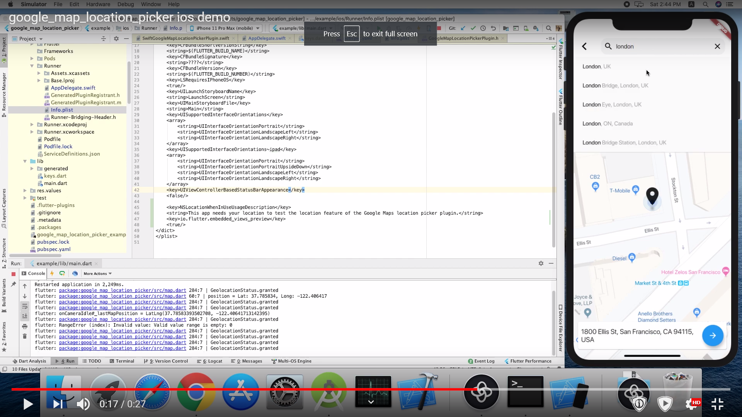Click the Flutter Hot Restart icon
This screenshot has width=742, height=417.
pyautogui.click(x=62, y=273)
